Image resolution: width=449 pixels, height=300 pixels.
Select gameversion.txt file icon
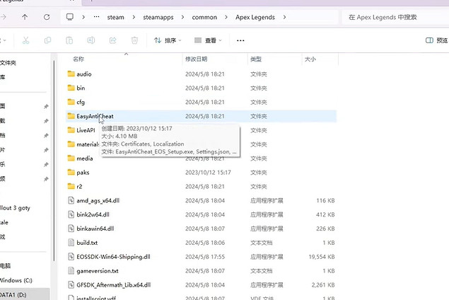coord(71,270)
